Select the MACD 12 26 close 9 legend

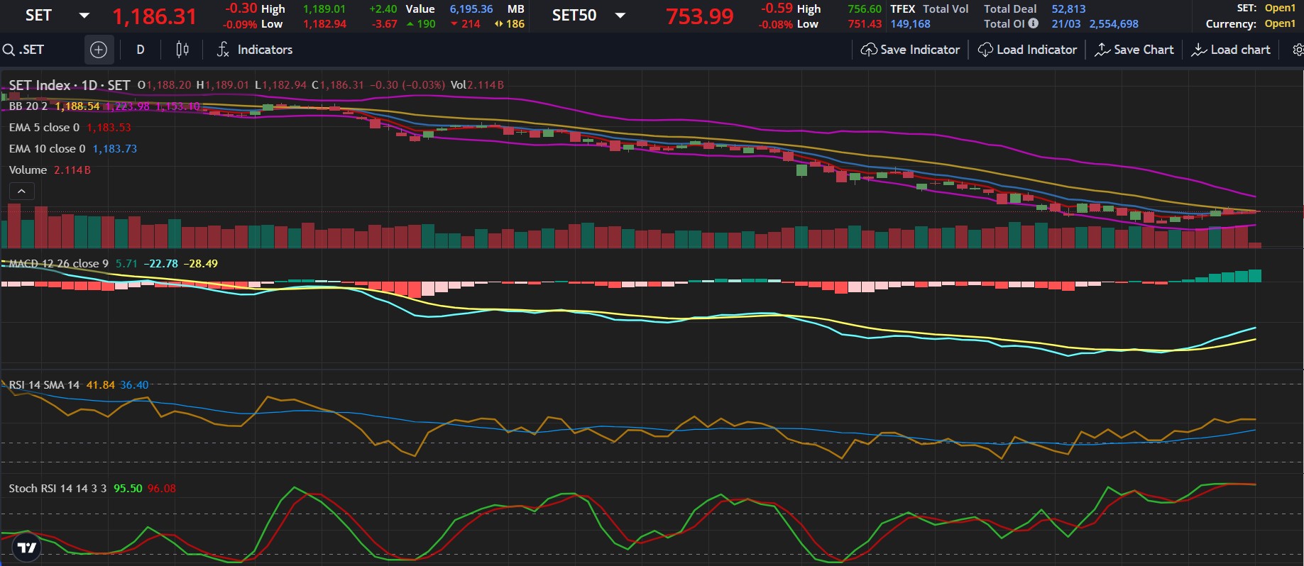(x=58, y=264)
